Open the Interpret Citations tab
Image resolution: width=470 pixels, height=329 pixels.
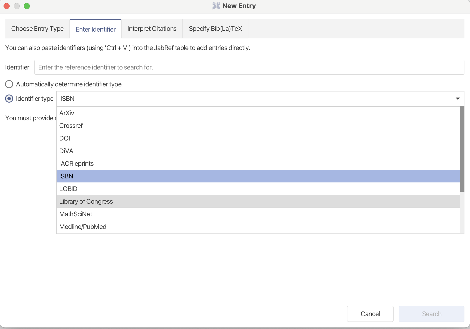coord(152,29)
